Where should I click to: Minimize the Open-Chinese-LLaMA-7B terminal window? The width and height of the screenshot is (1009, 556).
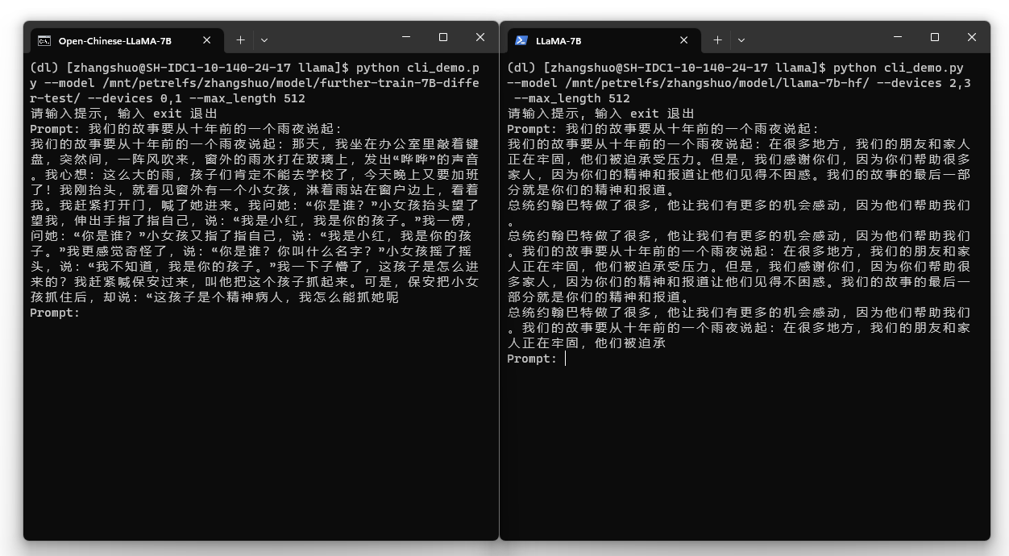tap(405, 37)
